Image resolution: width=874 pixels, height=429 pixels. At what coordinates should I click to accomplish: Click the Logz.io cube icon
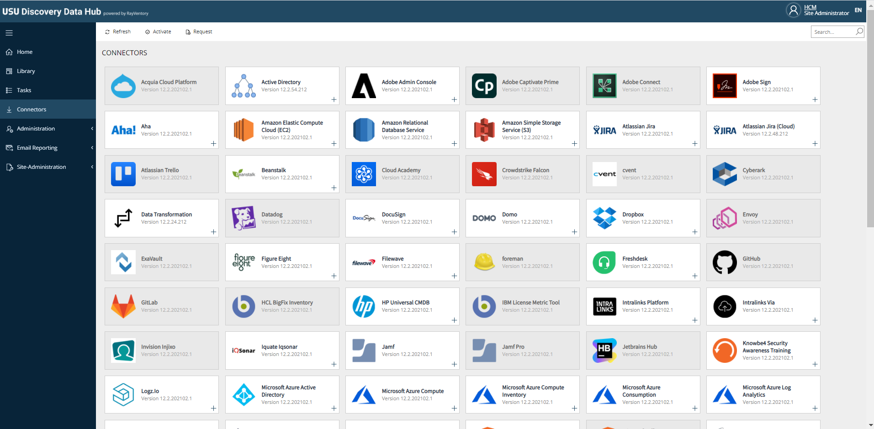point(123,395)
